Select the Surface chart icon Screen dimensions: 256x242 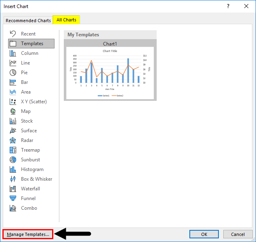[x=13, y=131]
